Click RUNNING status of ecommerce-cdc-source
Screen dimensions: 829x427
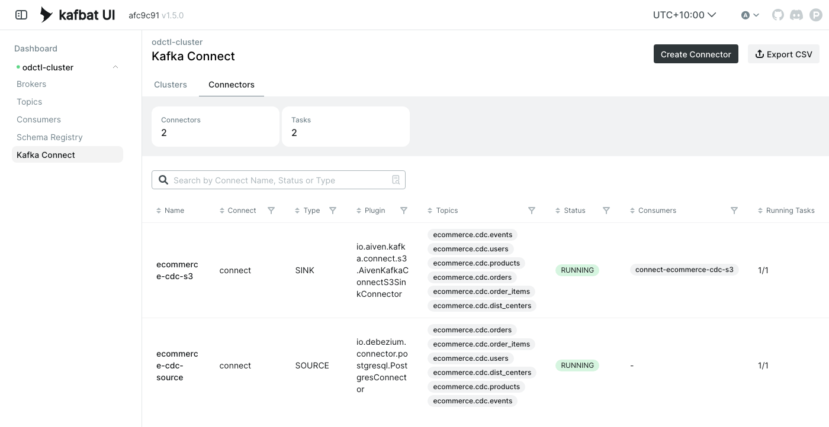[x=577, y=365]
